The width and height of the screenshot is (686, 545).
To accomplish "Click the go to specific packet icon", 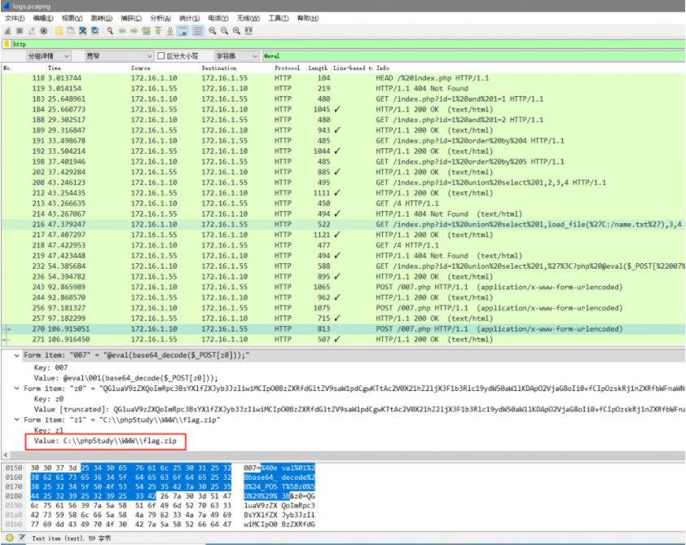I will pos(146,31).
